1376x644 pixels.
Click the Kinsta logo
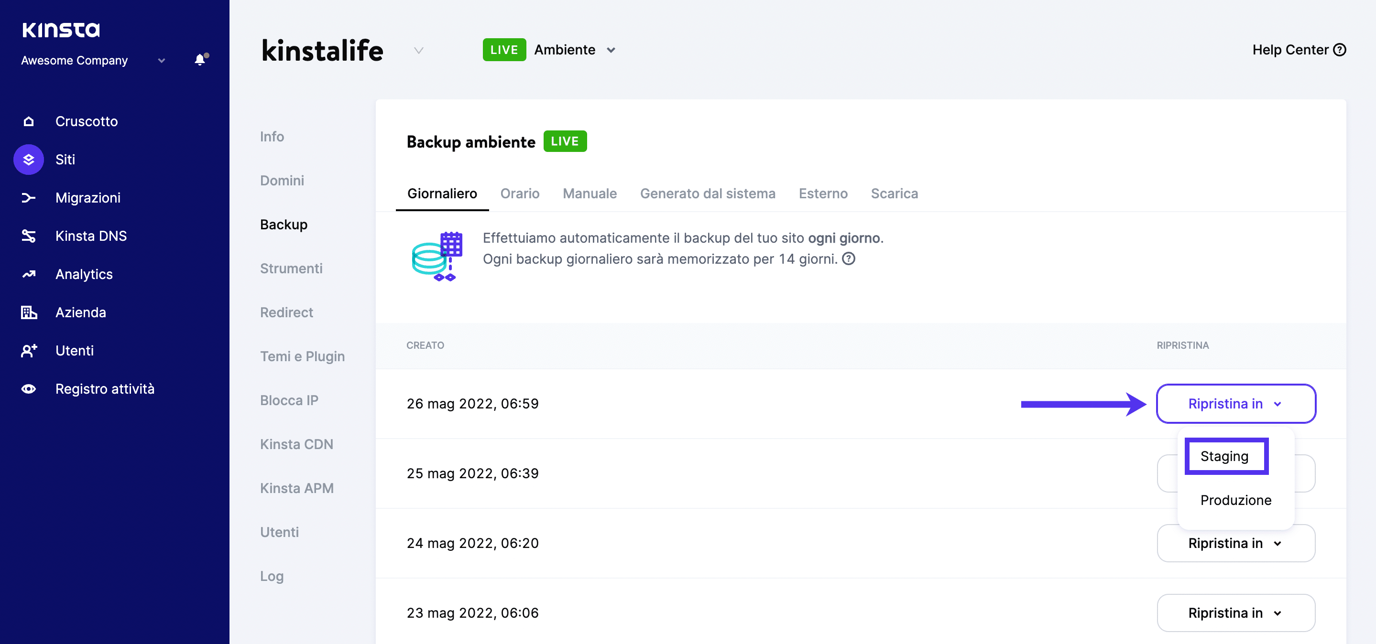[61, 30]
